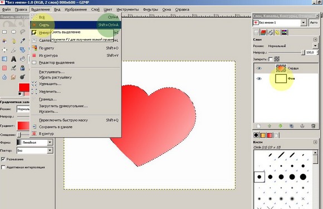
Task: Select the Paths tool
Action: [13, 41]
